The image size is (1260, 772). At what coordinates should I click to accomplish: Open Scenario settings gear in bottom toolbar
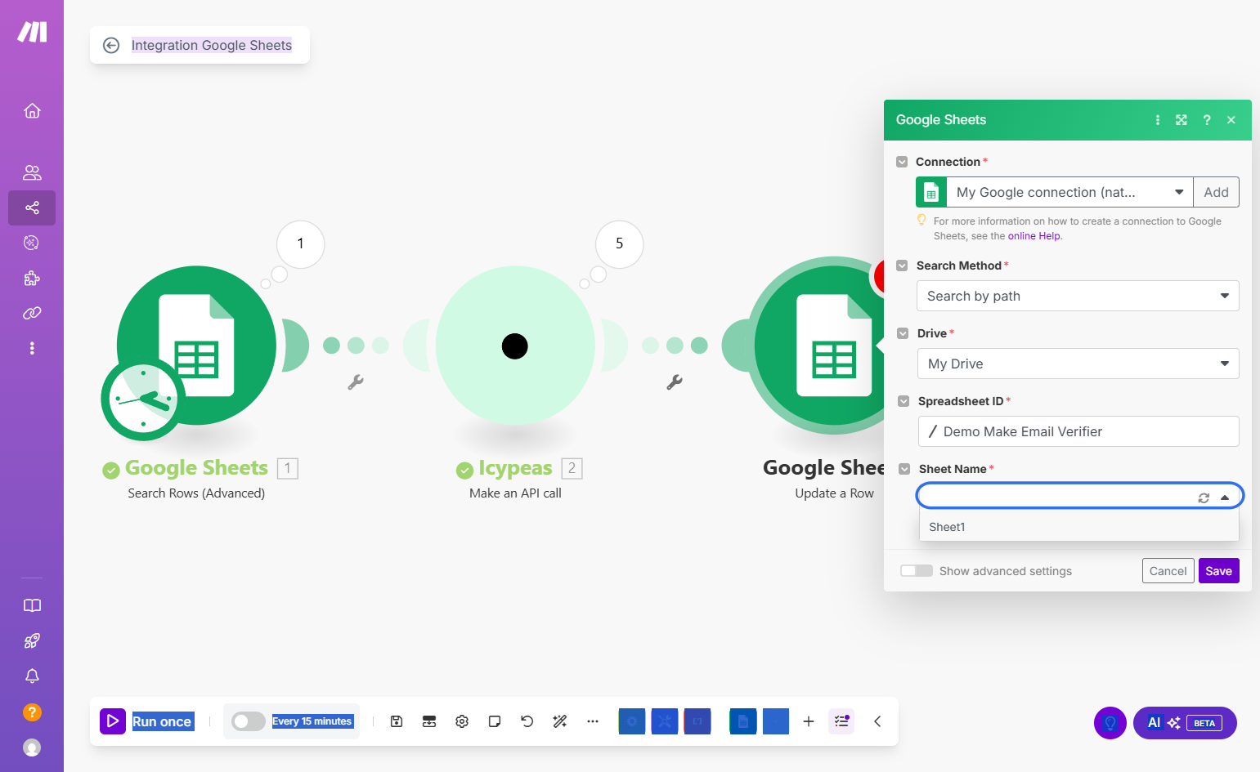462,721
